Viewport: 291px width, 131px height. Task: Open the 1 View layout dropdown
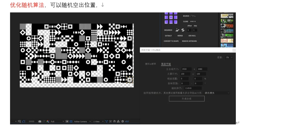pyautogui.click(x=99, y=122)
